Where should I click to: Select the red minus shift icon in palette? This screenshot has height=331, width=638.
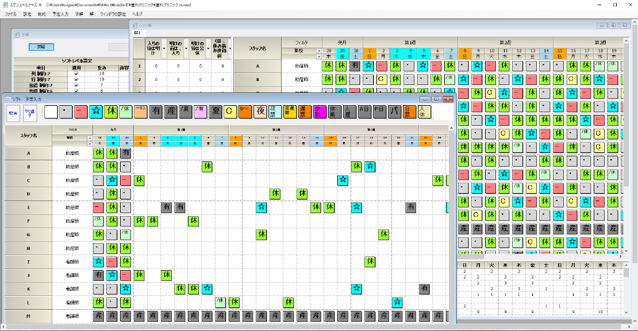[81, 112]
